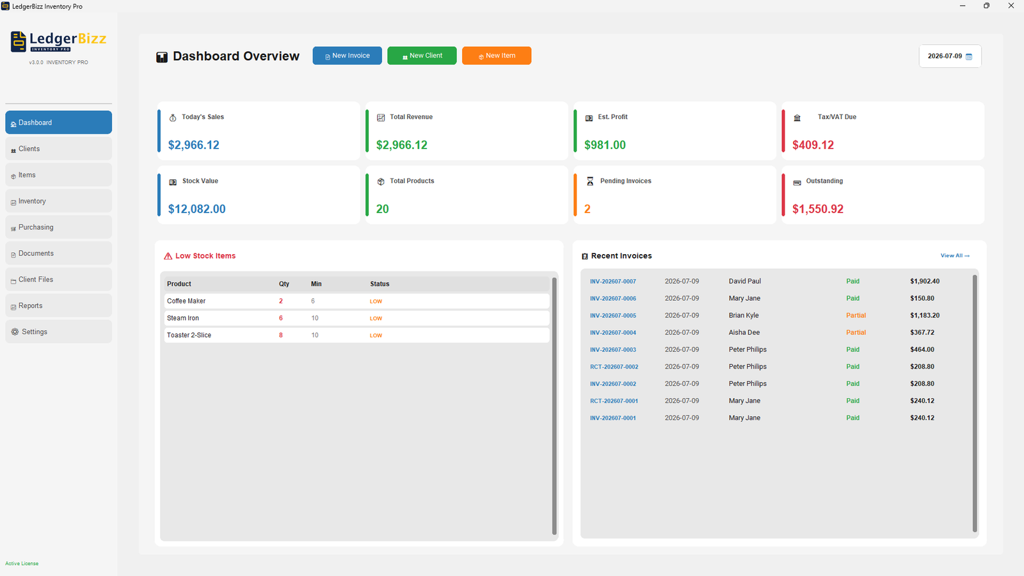Open the Inventory section

point(58,201)
